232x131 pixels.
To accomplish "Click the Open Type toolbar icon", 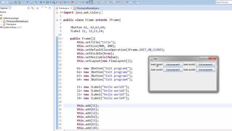I will point(72,2).
